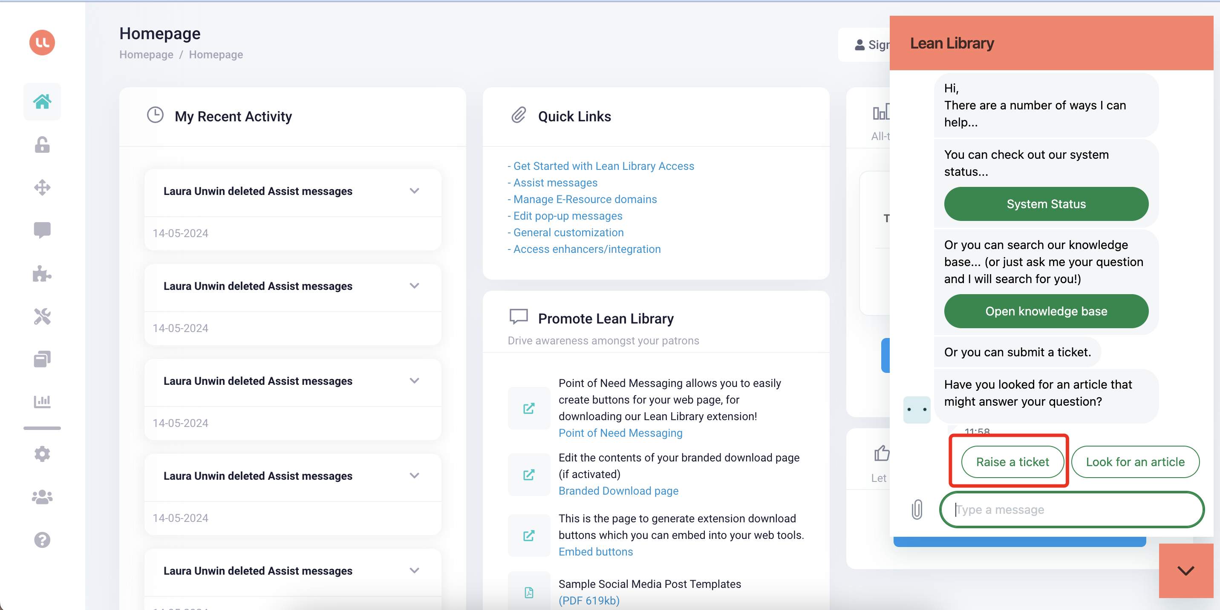Click 'Sample Social Media Post Templates' text
Image resolution: width=1220 pixels, height=610 pixels.
pos(649,584)
